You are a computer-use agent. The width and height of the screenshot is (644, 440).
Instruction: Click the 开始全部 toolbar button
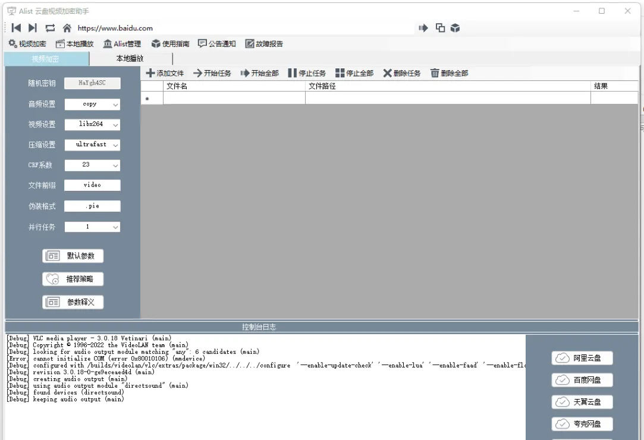click(259, 73)
